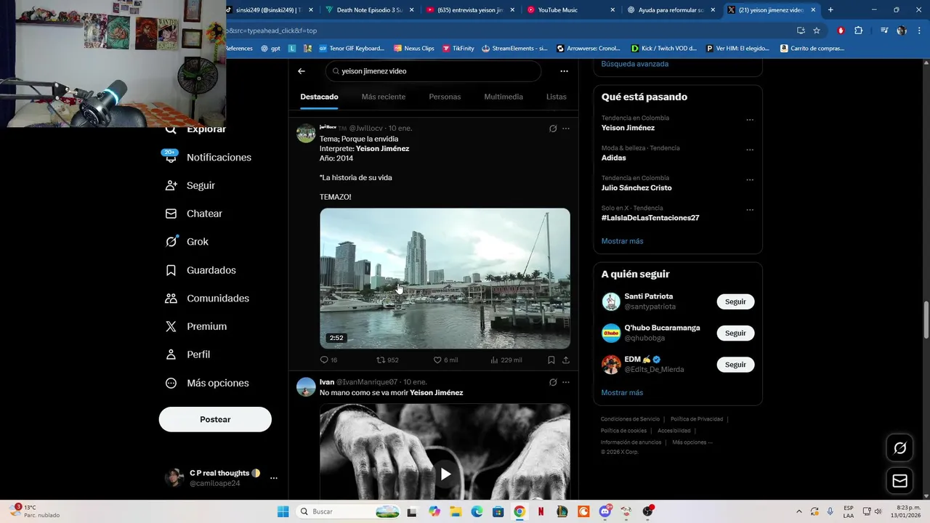Open Comunidades in the sidebar
The image size is (930, 523).
[208, 299]
